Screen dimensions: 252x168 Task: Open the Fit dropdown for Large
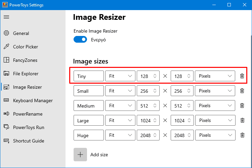[x=120, y=120]
